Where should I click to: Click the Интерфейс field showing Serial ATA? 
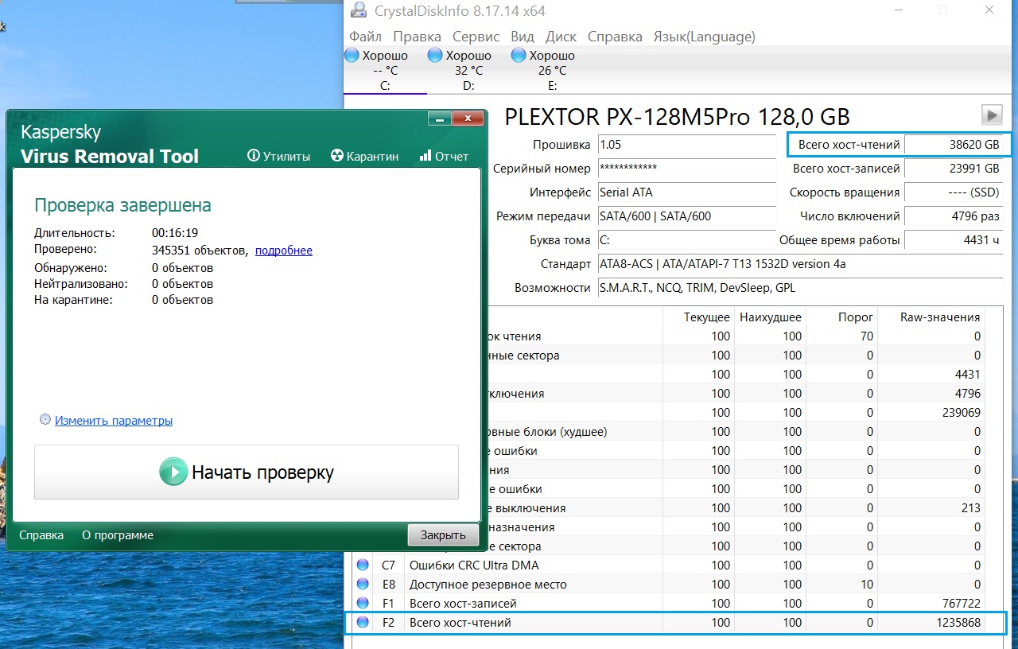pyautogui.click(x=686, y=192)
